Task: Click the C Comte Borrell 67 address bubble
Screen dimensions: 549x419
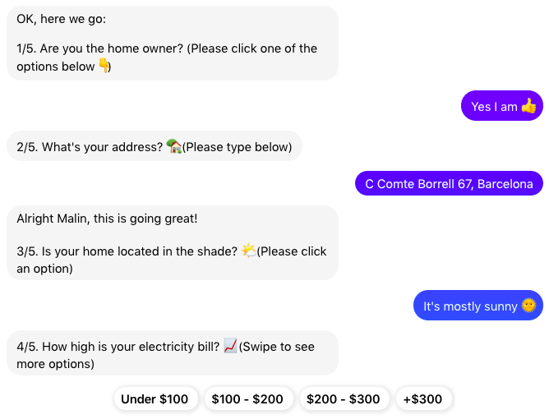Action: point(450,183)
